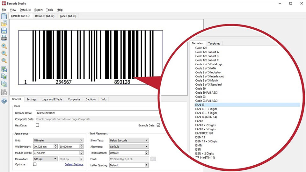Open the Unit dropdown showing Millimeter
The image size is (306, 172).
click(x=58, y=140)
